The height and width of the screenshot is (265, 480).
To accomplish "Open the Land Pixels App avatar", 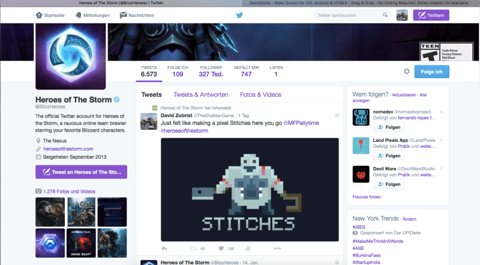I will point(361,145).
